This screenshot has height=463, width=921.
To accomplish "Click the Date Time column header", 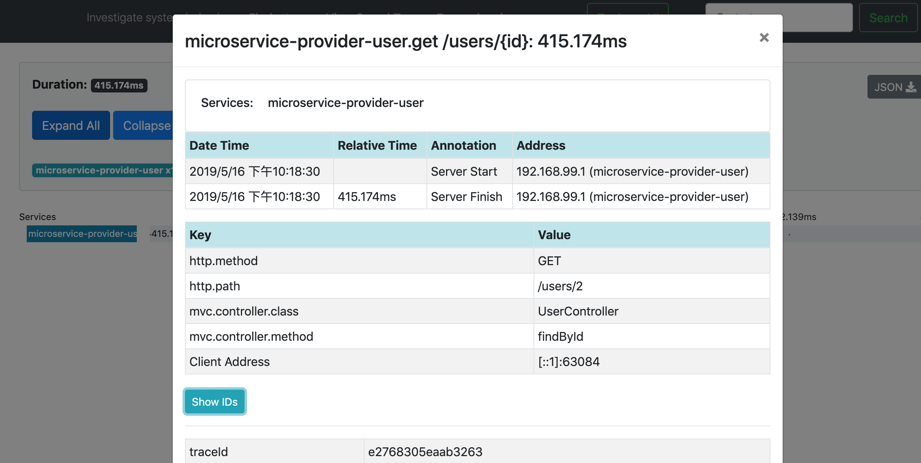I will pos(219,146).
